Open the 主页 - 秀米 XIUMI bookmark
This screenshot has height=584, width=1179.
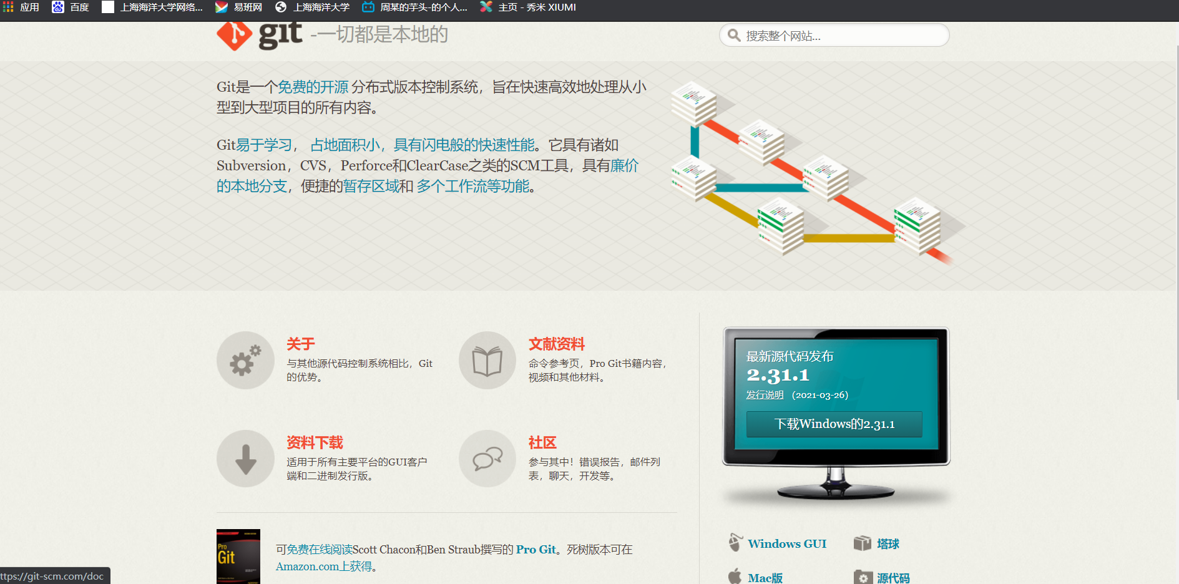(528, 7)
